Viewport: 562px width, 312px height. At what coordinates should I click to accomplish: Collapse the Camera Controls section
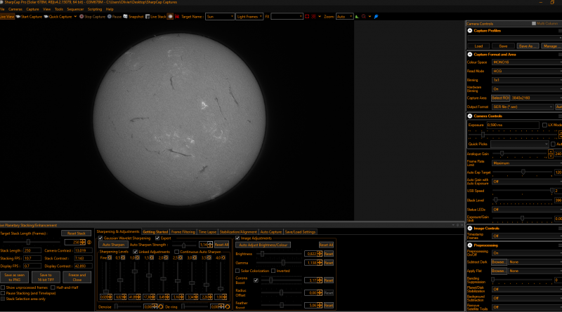pos(470,116)
